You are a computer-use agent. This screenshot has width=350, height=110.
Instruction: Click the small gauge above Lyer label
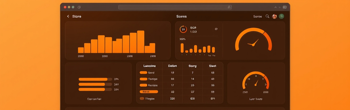(256, 81)
